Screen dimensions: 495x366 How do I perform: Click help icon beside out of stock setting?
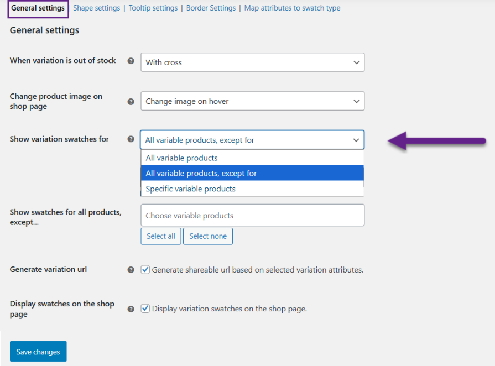click(x=131, y=61)
